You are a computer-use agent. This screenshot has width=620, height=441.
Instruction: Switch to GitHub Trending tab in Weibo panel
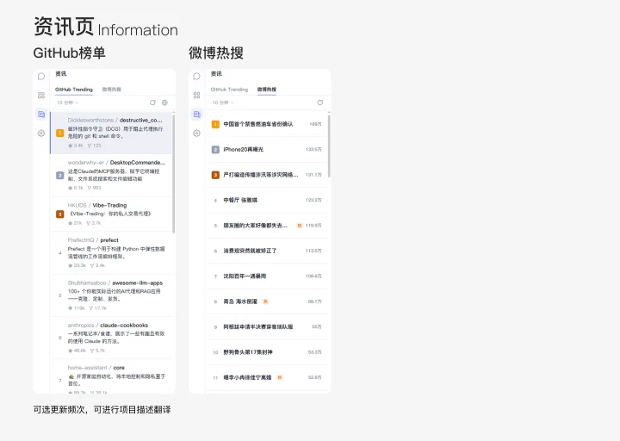pos(229,90)
